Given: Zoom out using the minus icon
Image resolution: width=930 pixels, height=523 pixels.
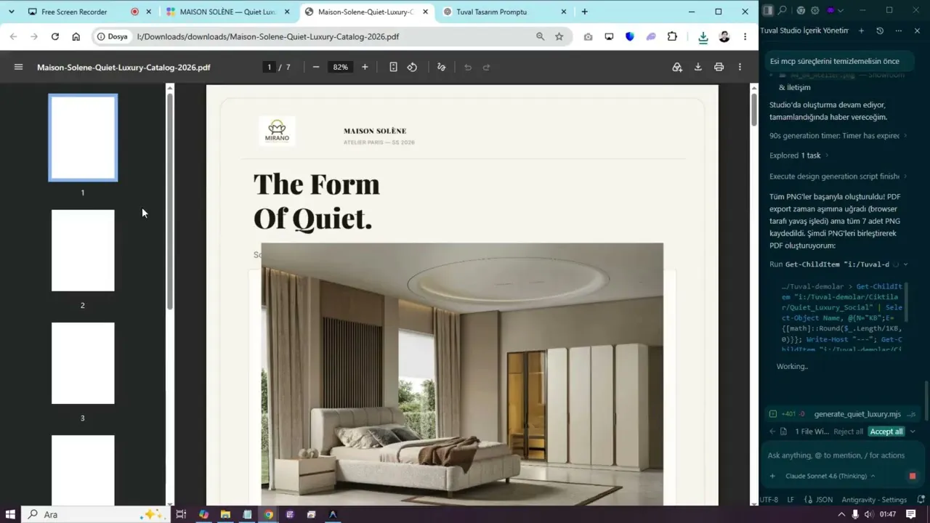Looking at the screenshot, I should pyautogui.click(x=316, y=67).
